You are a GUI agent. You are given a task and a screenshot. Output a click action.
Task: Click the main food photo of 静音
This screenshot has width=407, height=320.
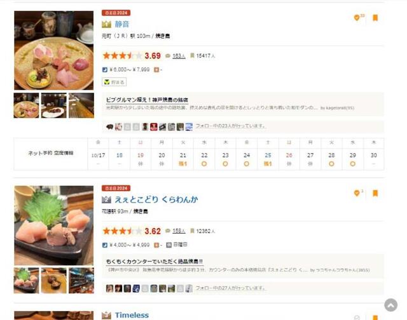(x=53, y=50)
